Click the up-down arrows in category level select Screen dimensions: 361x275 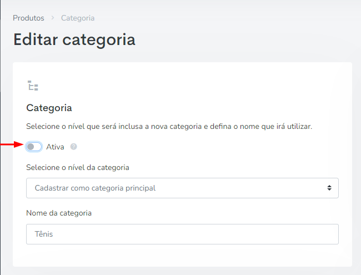click(x=329, y=188)
